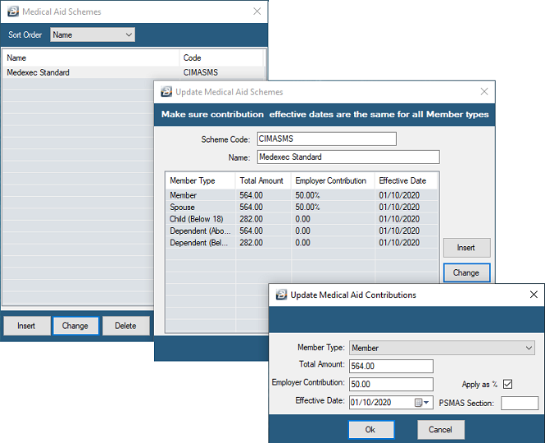The image size is (545, 443).
Task: Select the Child (Below 18) row
Action: 302,219
